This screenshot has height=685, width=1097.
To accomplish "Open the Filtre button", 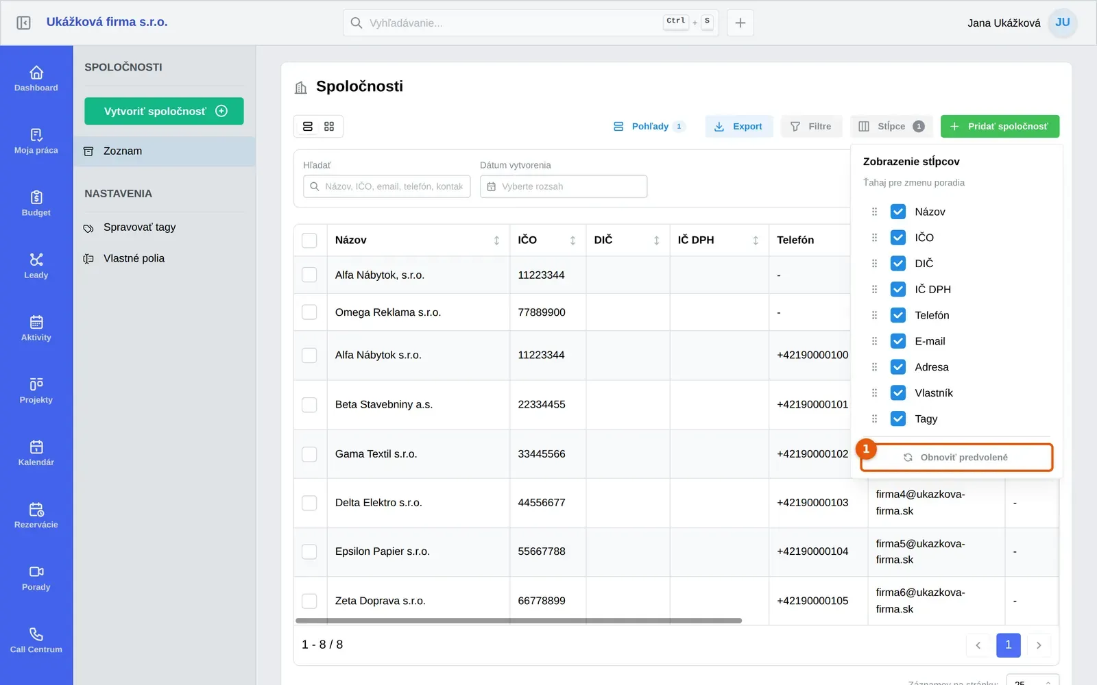I will (x=811, y=127).
